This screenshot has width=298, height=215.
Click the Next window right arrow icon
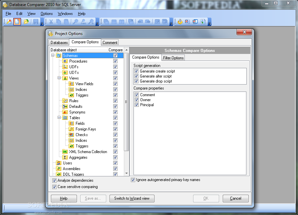[x=148, y=22]
